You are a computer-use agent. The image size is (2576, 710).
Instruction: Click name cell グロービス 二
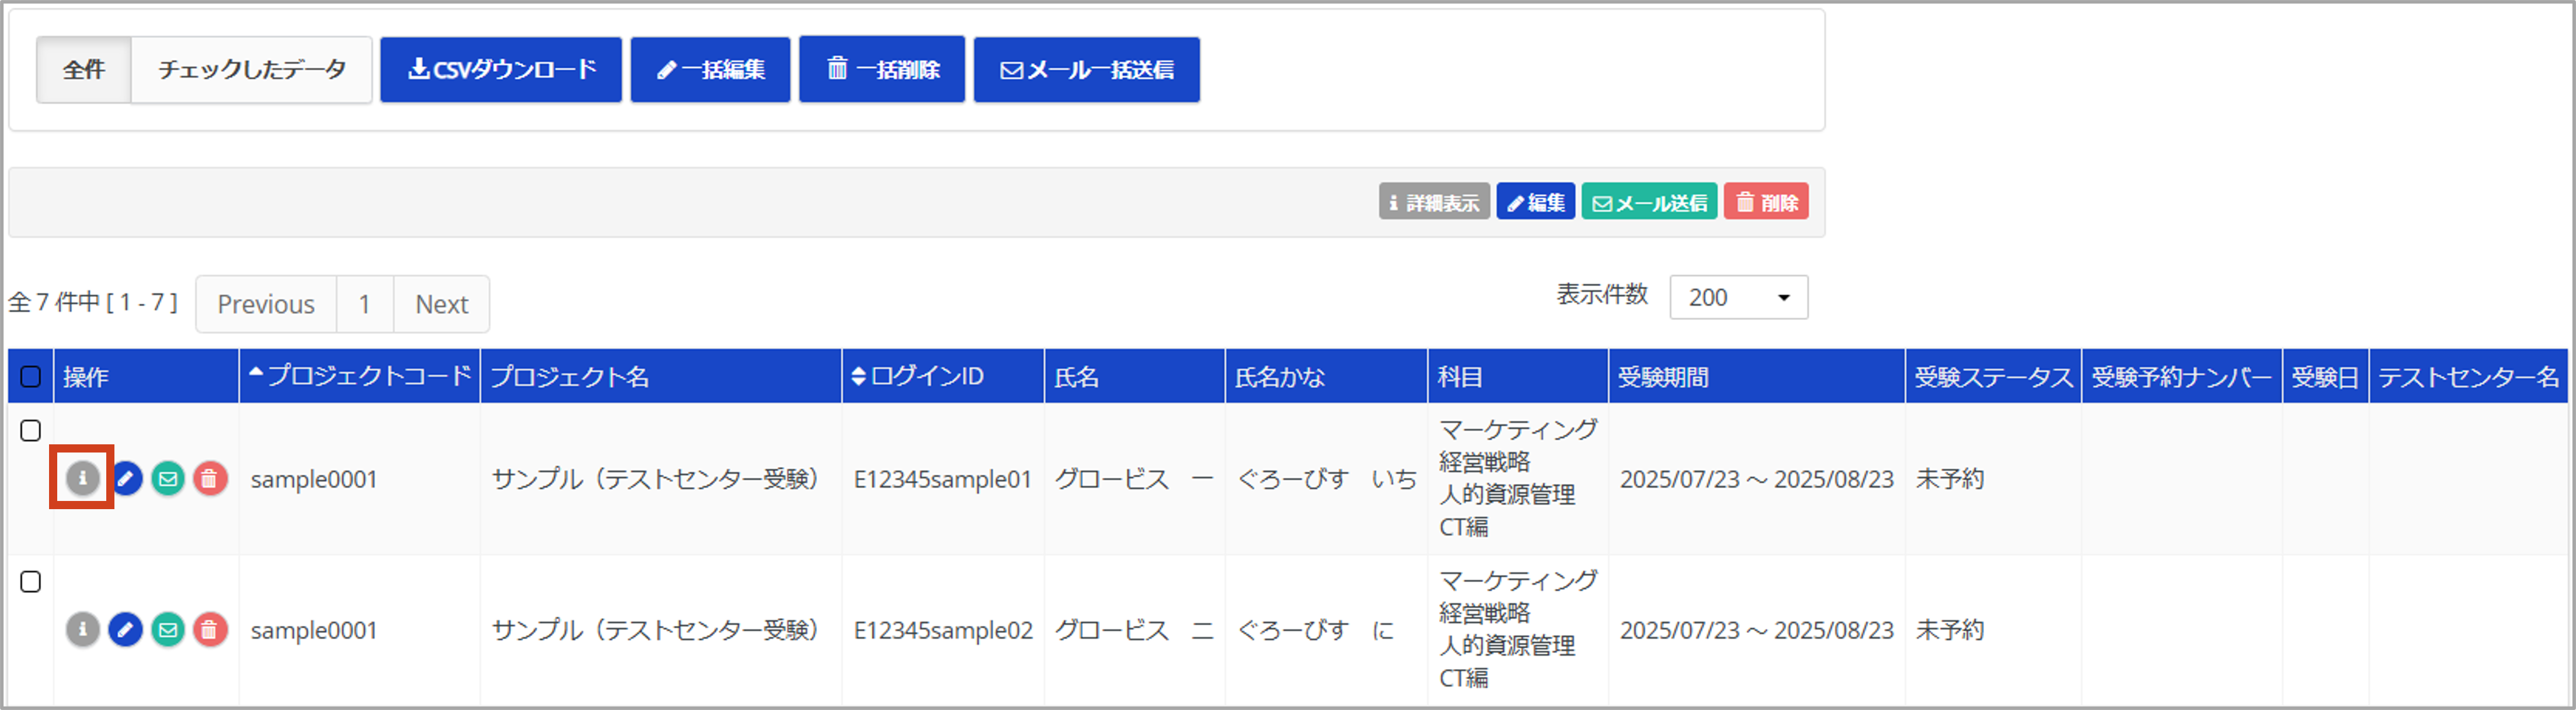click(x=1134, y=630)
